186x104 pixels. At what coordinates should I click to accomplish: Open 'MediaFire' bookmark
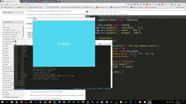pyautogui.click(x=126, y=7)
